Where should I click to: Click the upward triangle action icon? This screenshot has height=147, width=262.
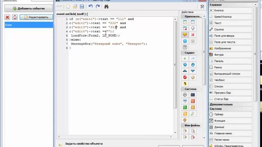[x=185, y=71]
